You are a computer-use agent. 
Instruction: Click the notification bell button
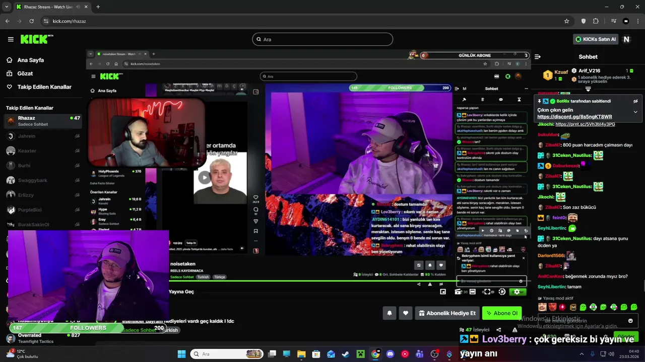(390, 313)
